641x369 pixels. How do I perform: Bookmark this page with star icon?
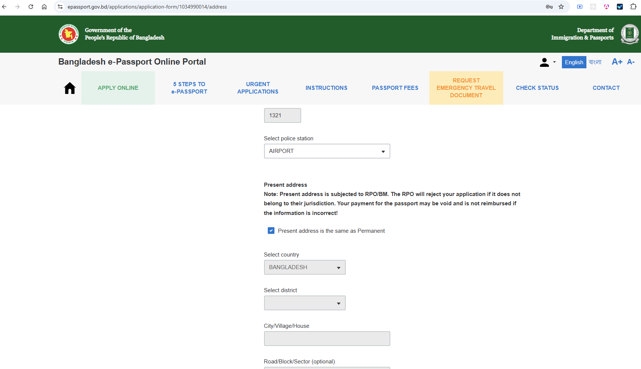tap(561, 7)
